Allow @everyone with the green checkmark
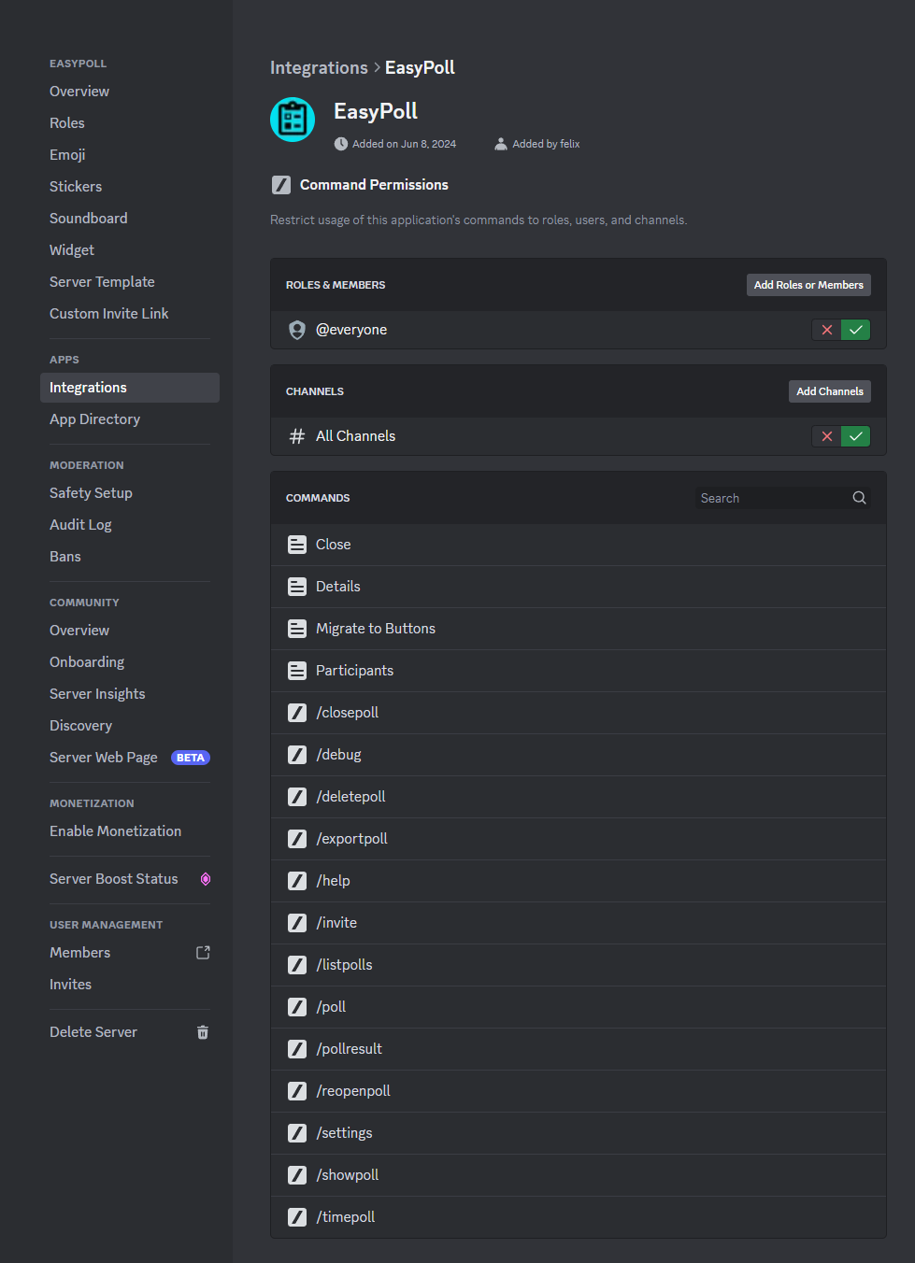The height and width of the screenshot is (1263, 915). click(x=856, y=329)
